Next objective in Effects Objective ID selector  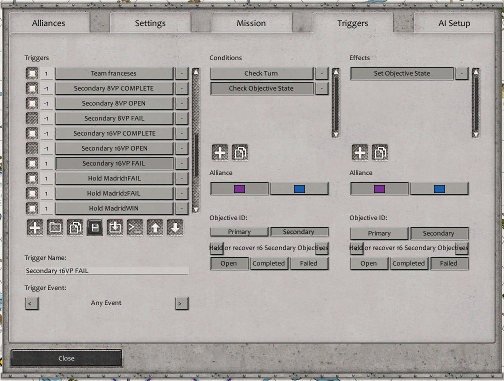pyautogui.click(x=462, y=248)
